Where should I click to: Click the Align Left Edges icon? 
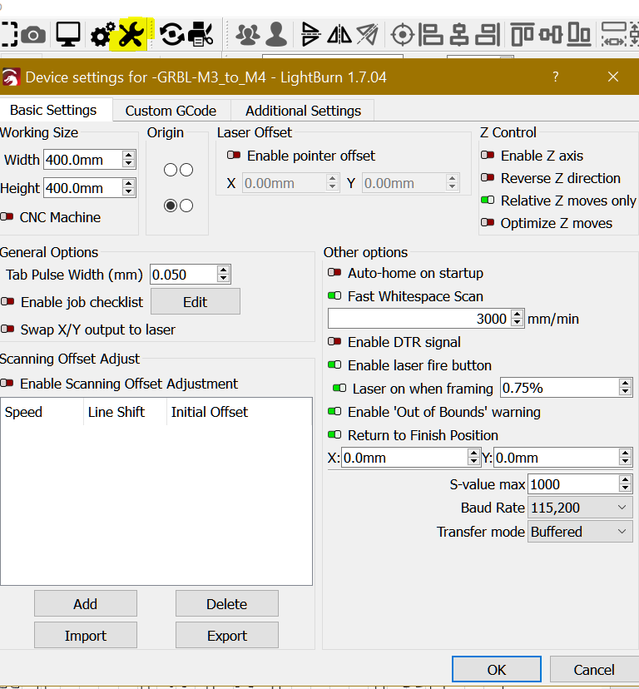(x=430, y=34)
